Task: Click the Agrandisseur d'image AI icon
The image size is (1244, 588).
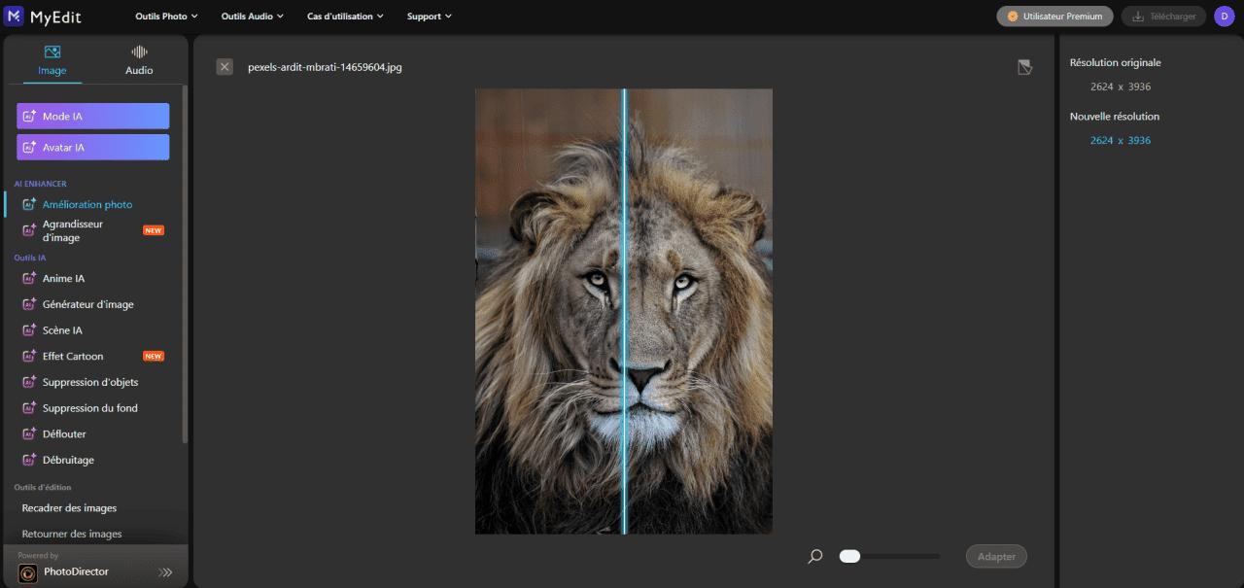Action: click(29, 230)
